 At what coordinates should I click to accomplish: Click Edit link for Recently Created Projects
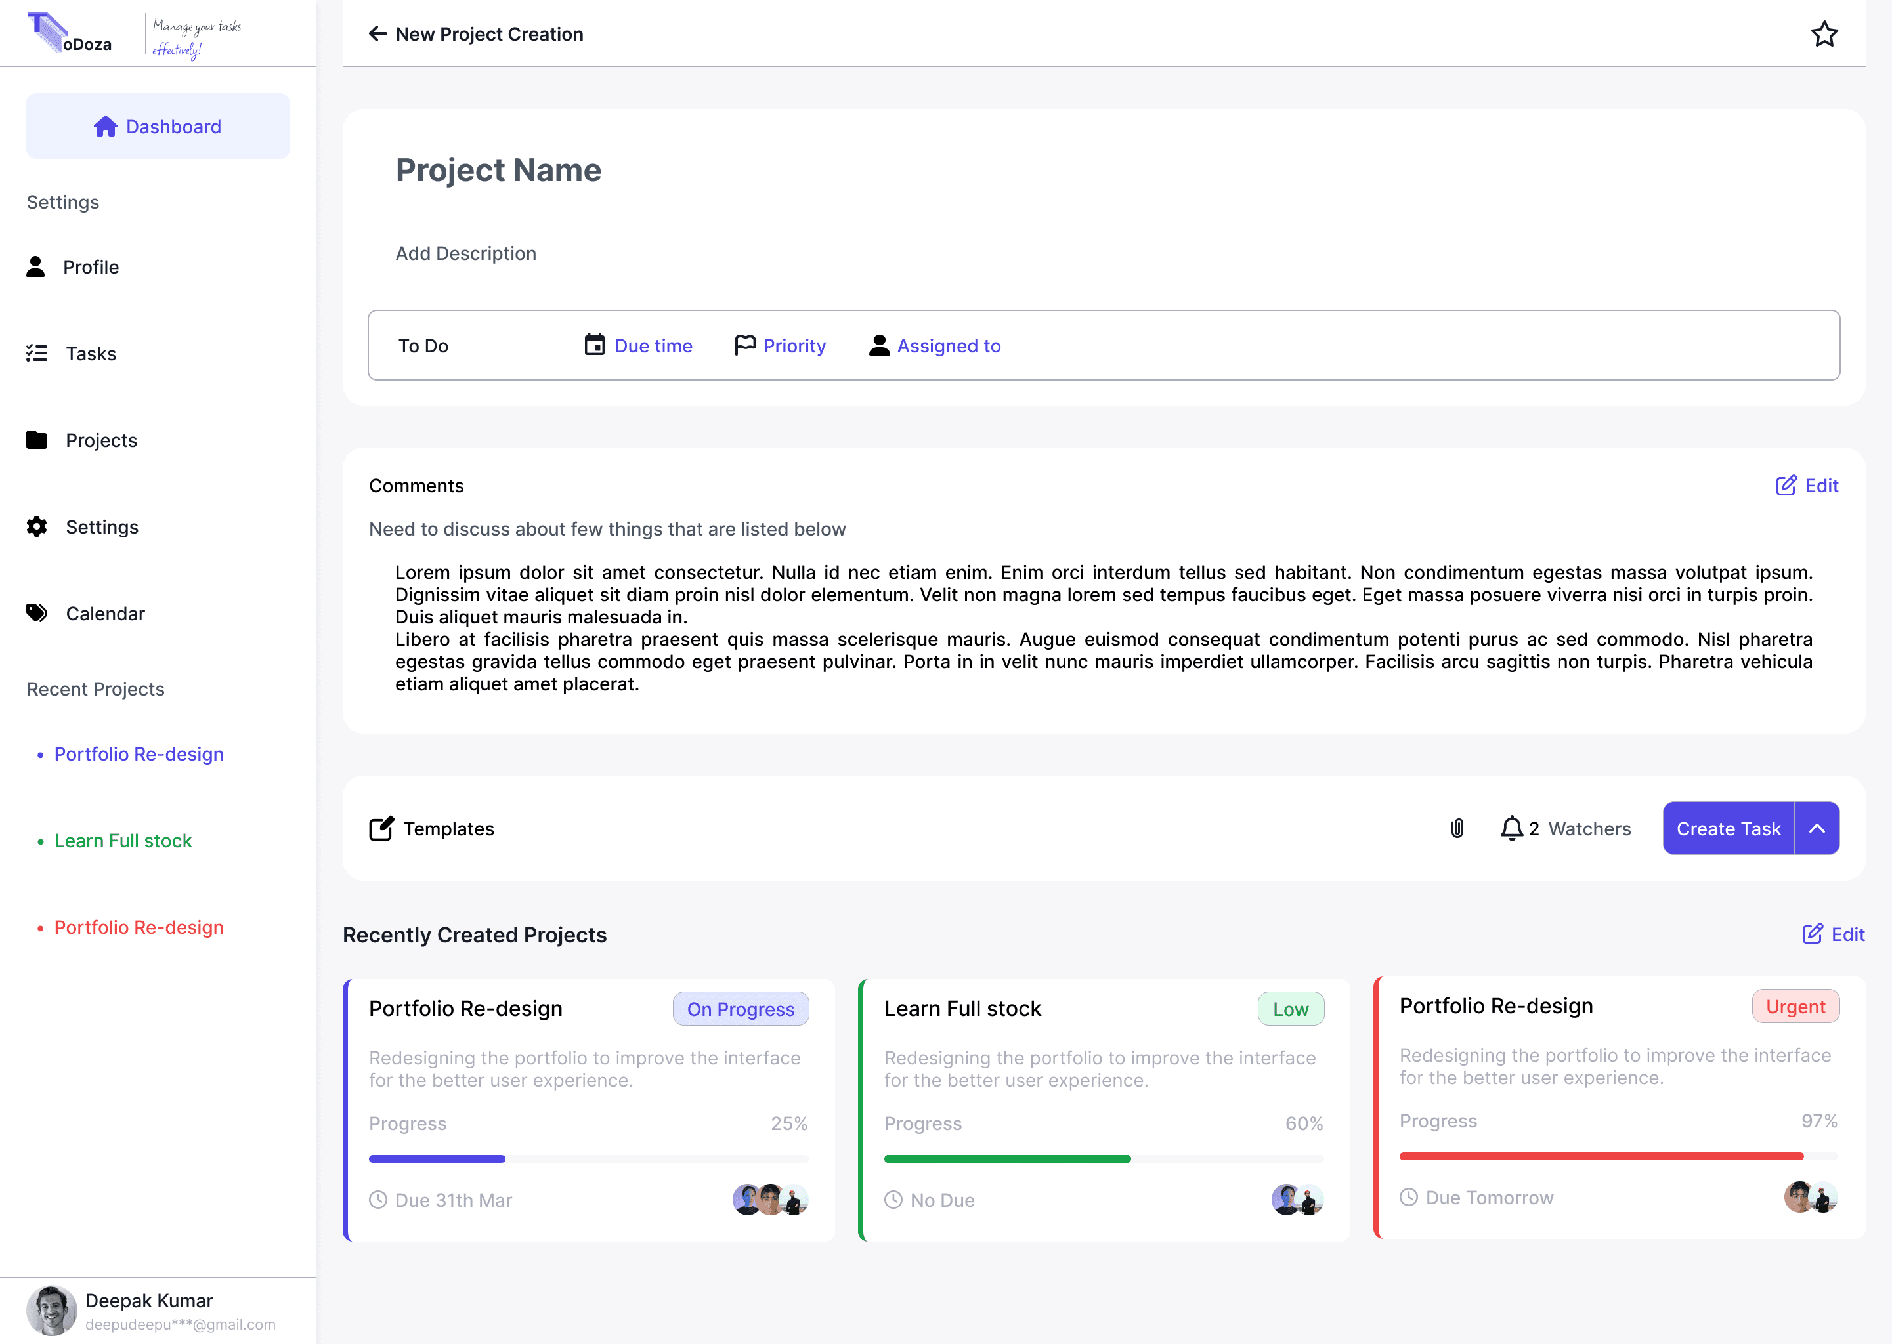click(1834, 934)
